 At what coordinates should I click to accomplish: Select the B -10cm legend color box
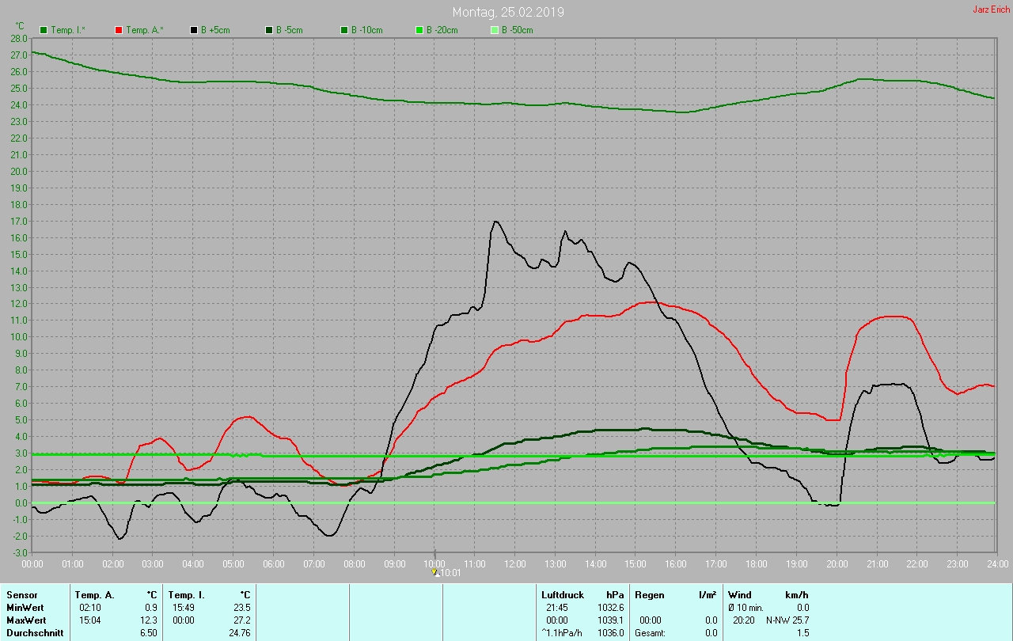click(344, 30)
